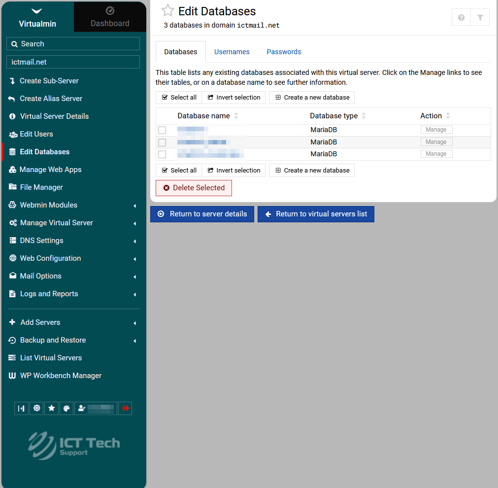This screenshot has width=498, height=488.
Task: Open WP Workbench Manager
Action: pos(61,376)
